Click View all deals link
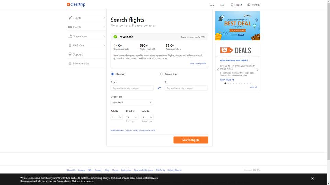The width and height of the screenshot is (330, 185). tap(253, 87)
